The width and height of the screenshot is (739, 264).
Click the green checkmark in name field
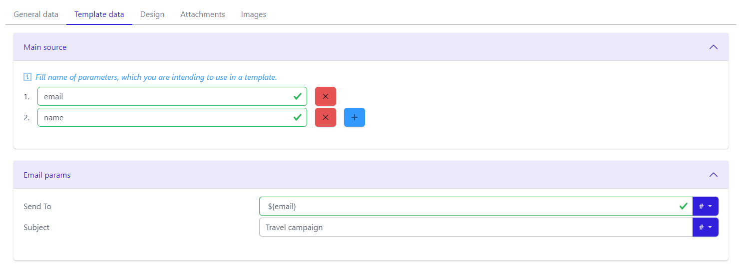click(x=298, y=117)
